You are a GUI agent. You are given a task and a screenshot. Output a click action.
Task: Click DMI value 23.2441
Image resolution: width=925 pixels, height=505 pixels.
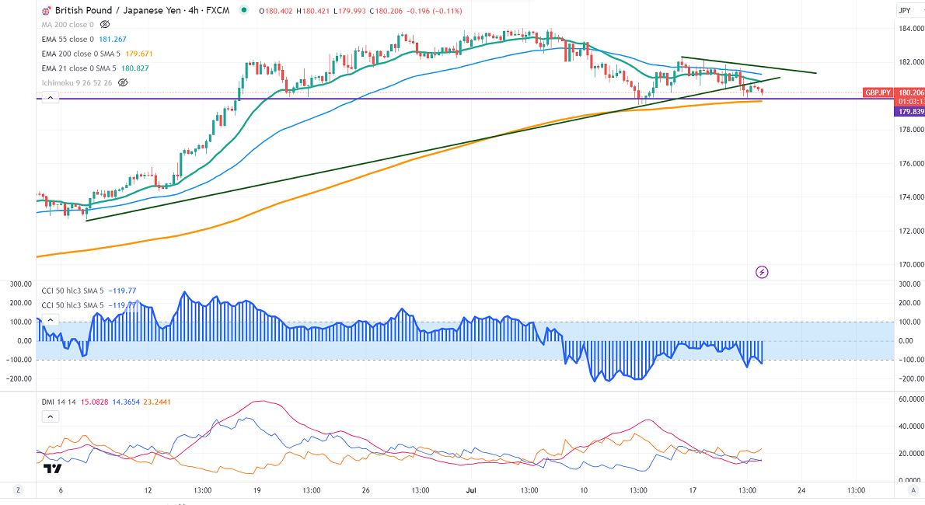[x=158, y=402]
